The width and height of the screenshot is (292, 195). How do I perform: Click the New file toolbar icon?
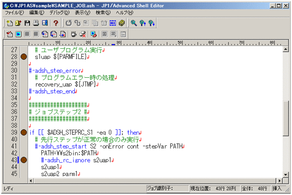[x=10, y=23]
